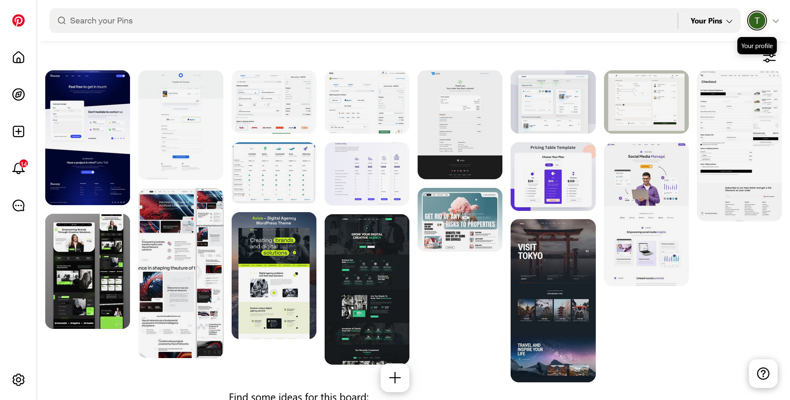Open Settings gear in sidebar

[x=19, y=379]
